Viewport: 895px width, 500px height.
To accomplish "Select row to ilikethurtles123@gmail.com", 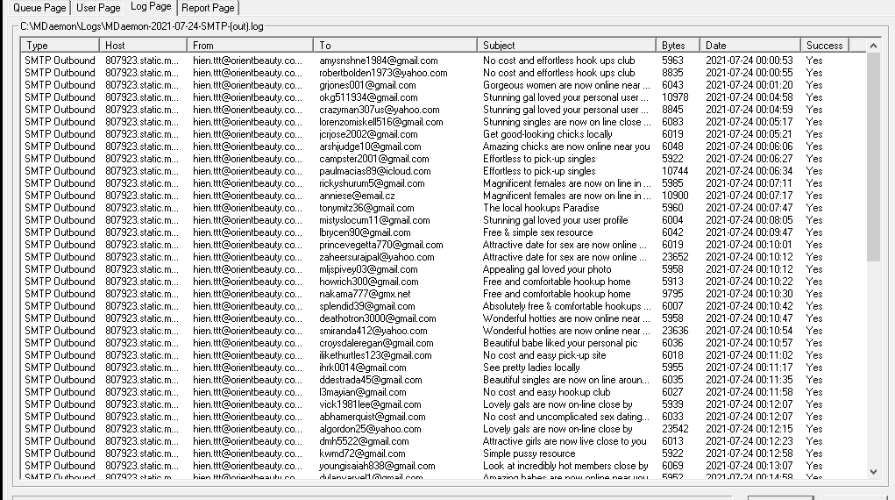I will pyautogui.click(x=444, y=355).
